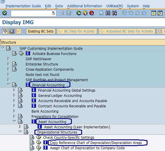
Task: Click the red Cancel icon
Action: 91,13
